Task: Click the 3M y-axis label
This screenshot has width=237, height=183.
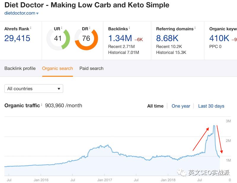Action: [x=228, y=121]
